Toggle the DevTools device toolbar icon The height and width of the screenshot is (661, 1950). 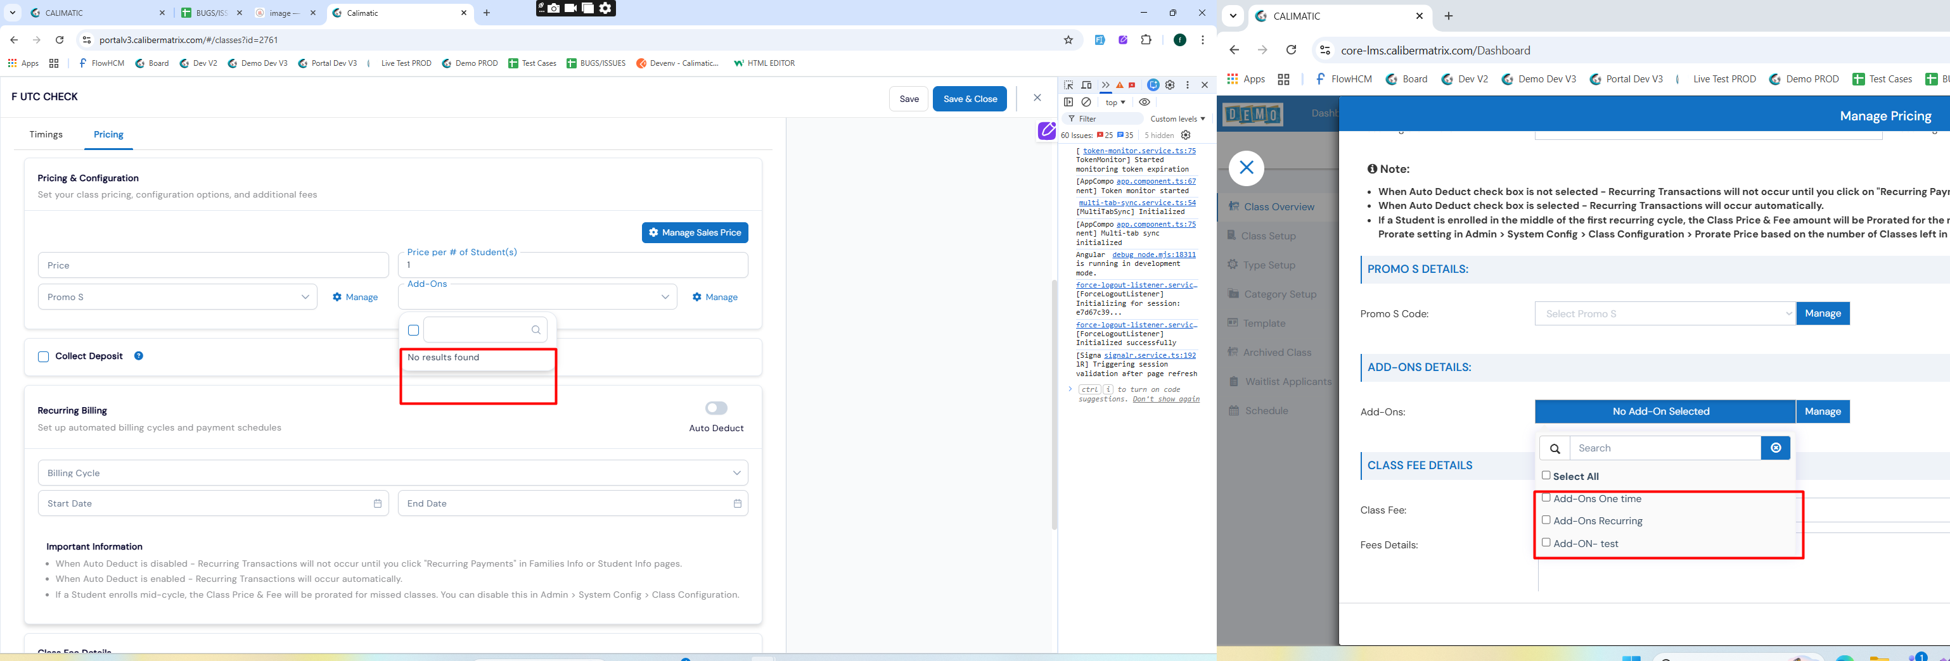1086,85
